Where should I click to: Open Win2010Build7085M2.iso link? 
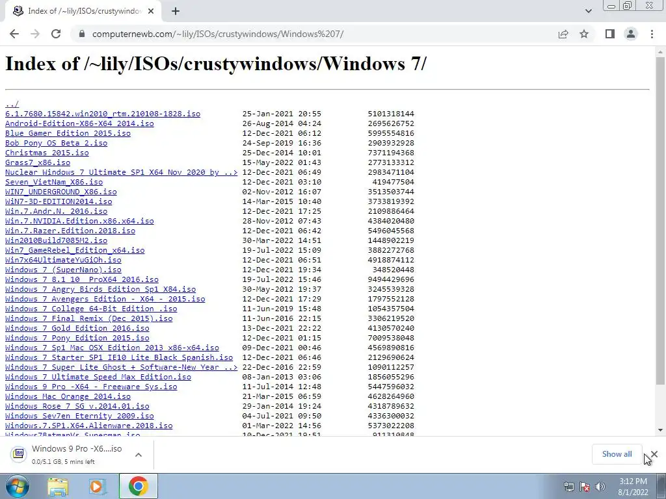coord(56,240)
